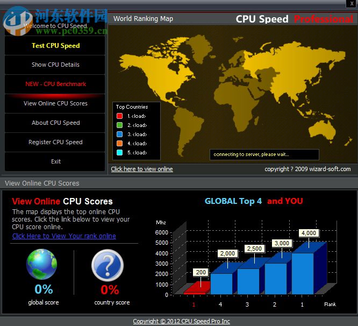Click the blue swatch for country 3
Image resolution: width=358 pixels, height=326 pixels.
tap(119, 134)
